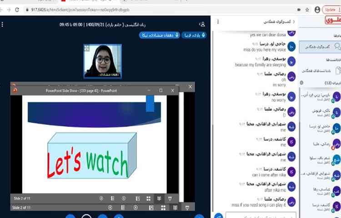Go forward in browser history

[9, 10]
